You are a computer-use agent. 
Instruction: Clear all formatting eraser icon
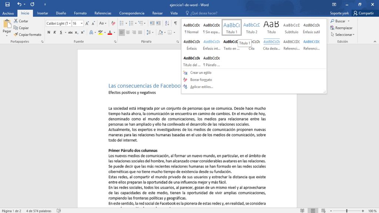coord(113,23)
